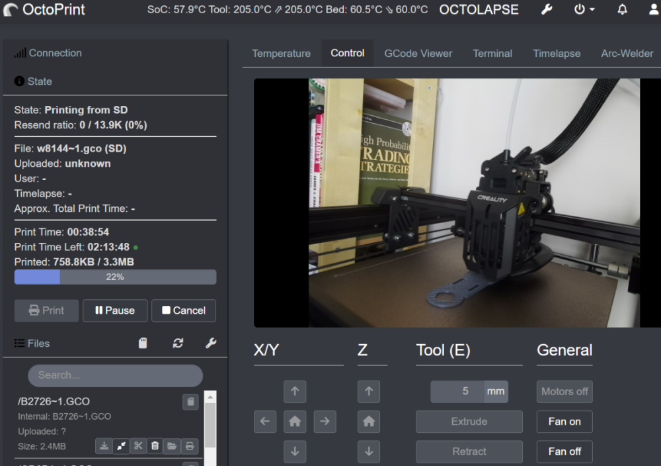
Task: Click the user account icon
Action: click(653, 10)
